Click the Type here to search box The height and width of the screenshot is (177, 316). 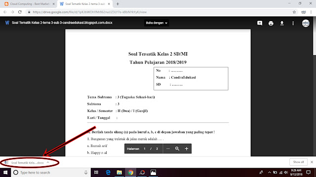click(51, 173)
